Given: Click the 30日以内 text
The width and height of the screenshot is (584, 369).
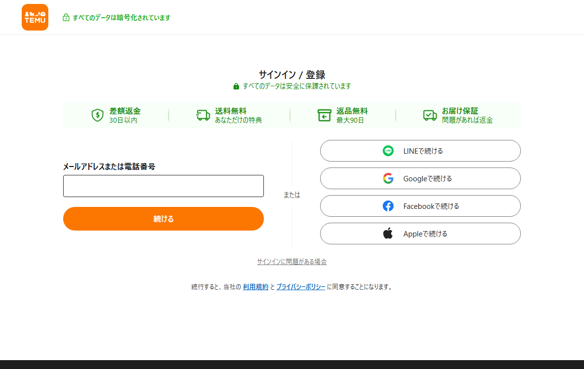Looking at the screenshot, I should [x=123, y=120].
